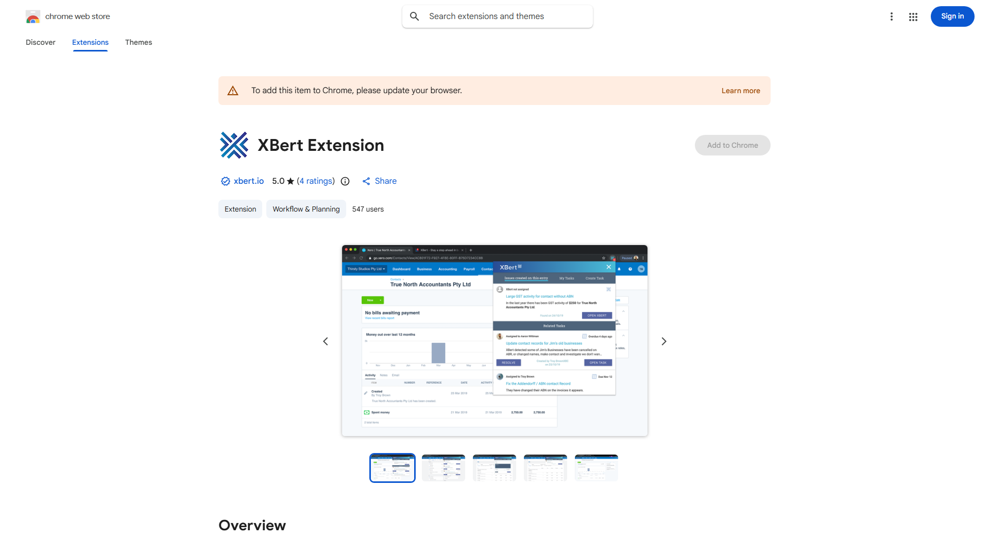The image size is (989, 556).
Task: Click the search magnifier icon
Action: coord(415,16)
